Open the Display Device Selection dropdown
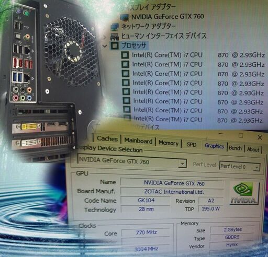Viewport: 268px width, 257px height. [x=183, y=163]
